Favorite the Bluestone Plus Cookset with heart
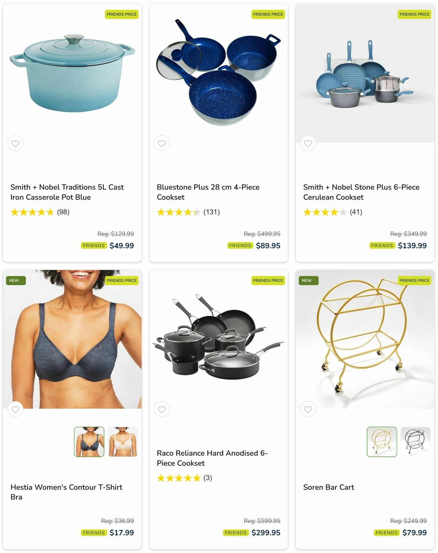 (162, 143)
